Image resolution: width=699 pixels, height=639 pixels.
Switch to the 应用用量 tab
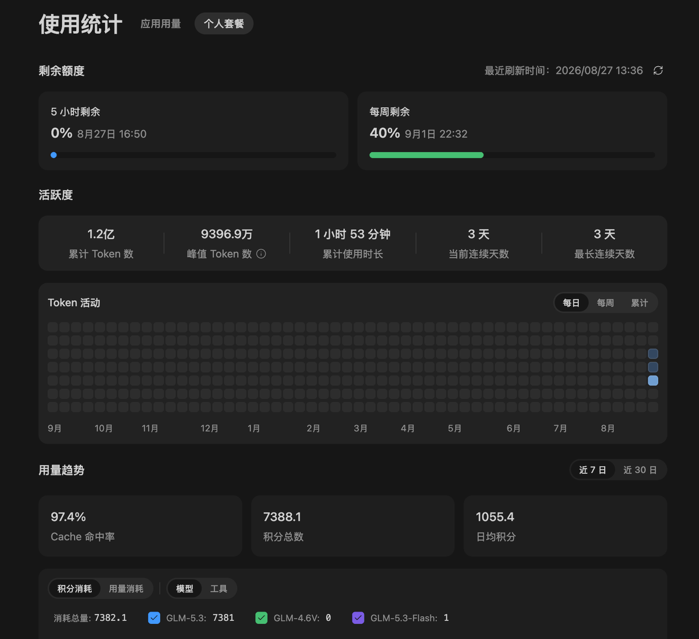point(161,24)
